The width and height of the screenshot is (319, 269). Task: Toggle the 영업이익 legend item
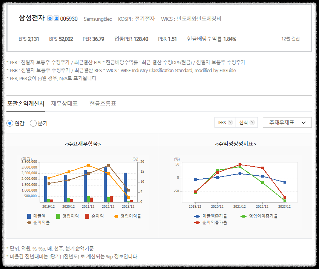[x=67, y=216]
